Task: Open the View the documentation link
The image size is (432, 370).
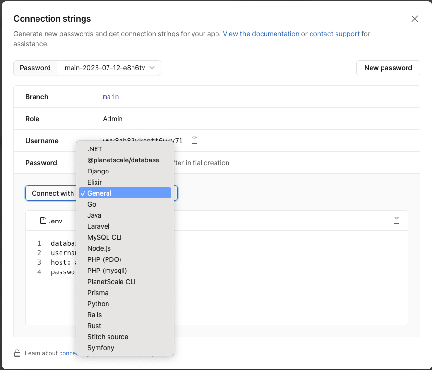Action: [x=261, y=34]
